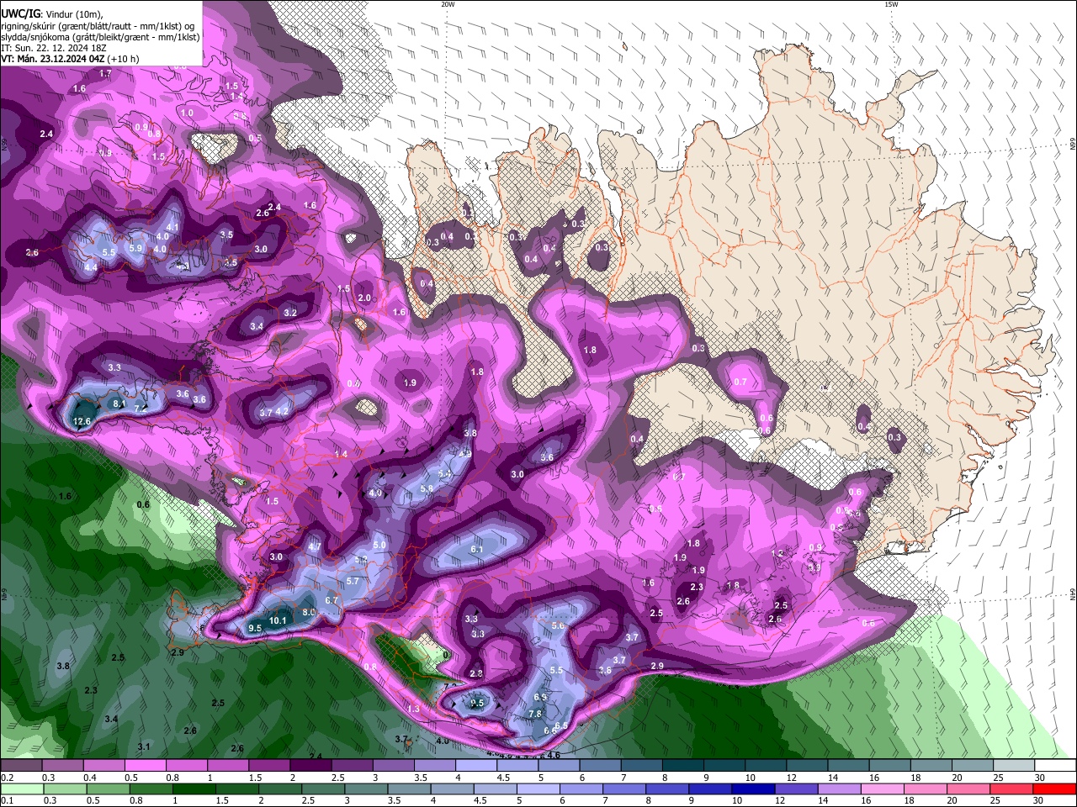Click the 2.0 precipitation label
Screen dimensions: 1077x807
[364, 298]
